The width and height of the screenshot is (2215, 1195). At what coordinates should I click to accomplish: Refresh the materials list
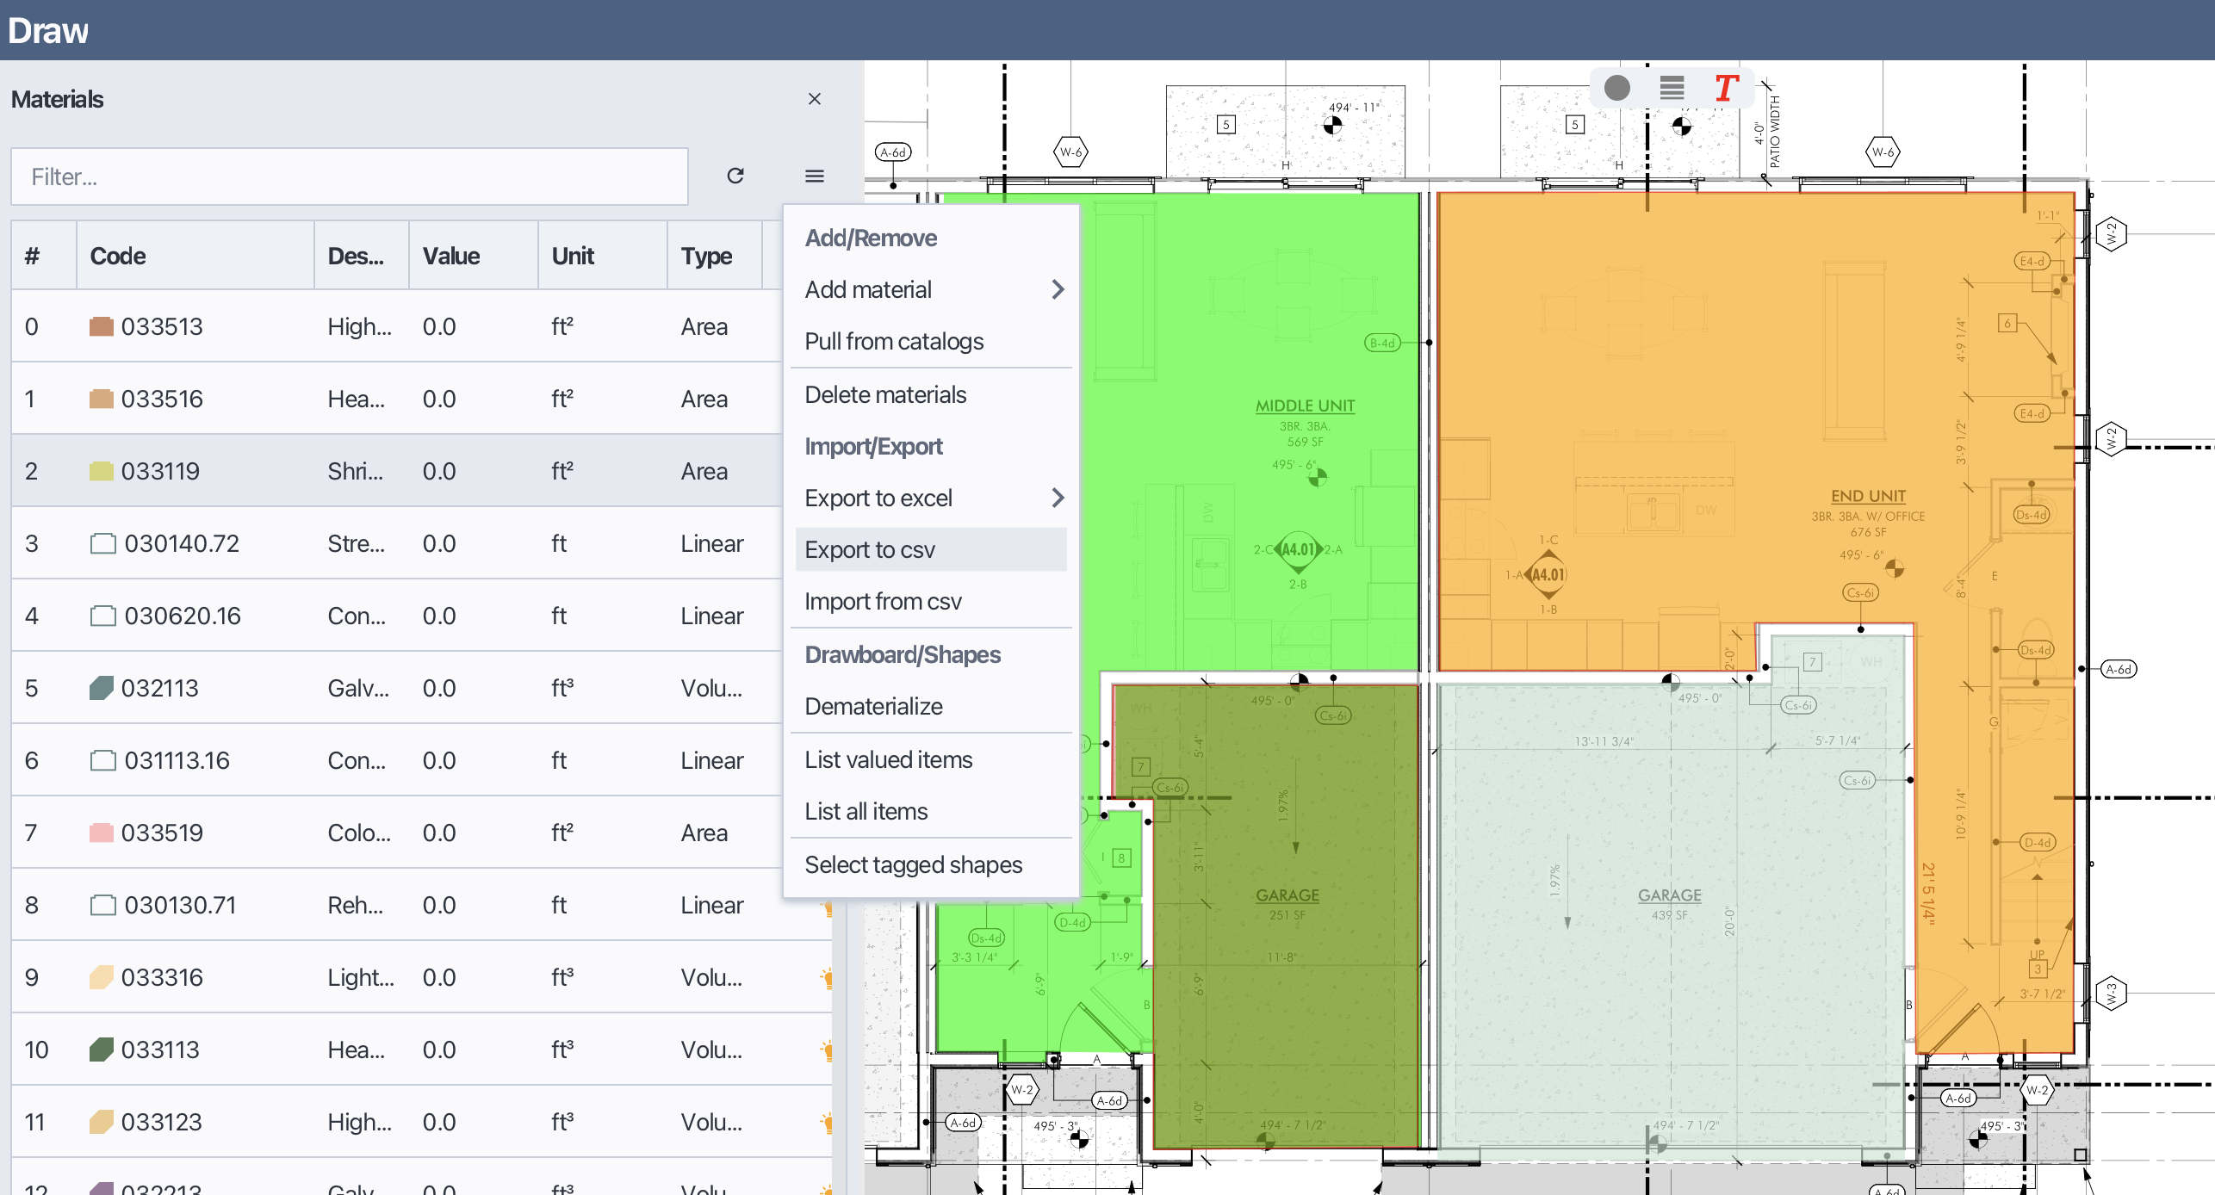tap(735, 176)
